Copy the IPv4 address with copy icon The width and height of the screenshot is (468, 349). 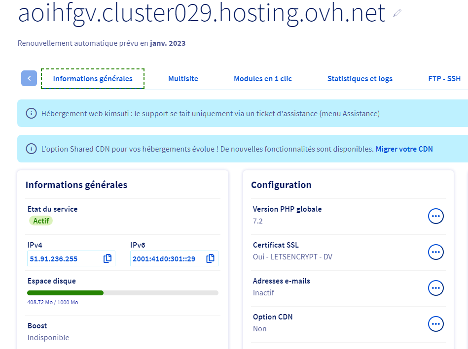pos(108,258)
